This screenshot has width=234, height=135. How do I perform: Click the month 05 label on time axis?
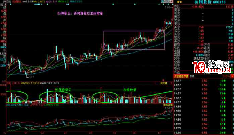coord(114,133)
